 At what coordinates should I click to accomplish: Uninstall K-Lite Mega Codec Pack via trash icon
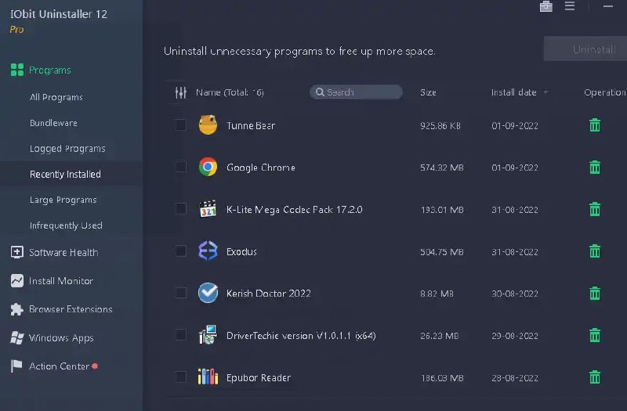pyautogui.click(x=595, y=209)
